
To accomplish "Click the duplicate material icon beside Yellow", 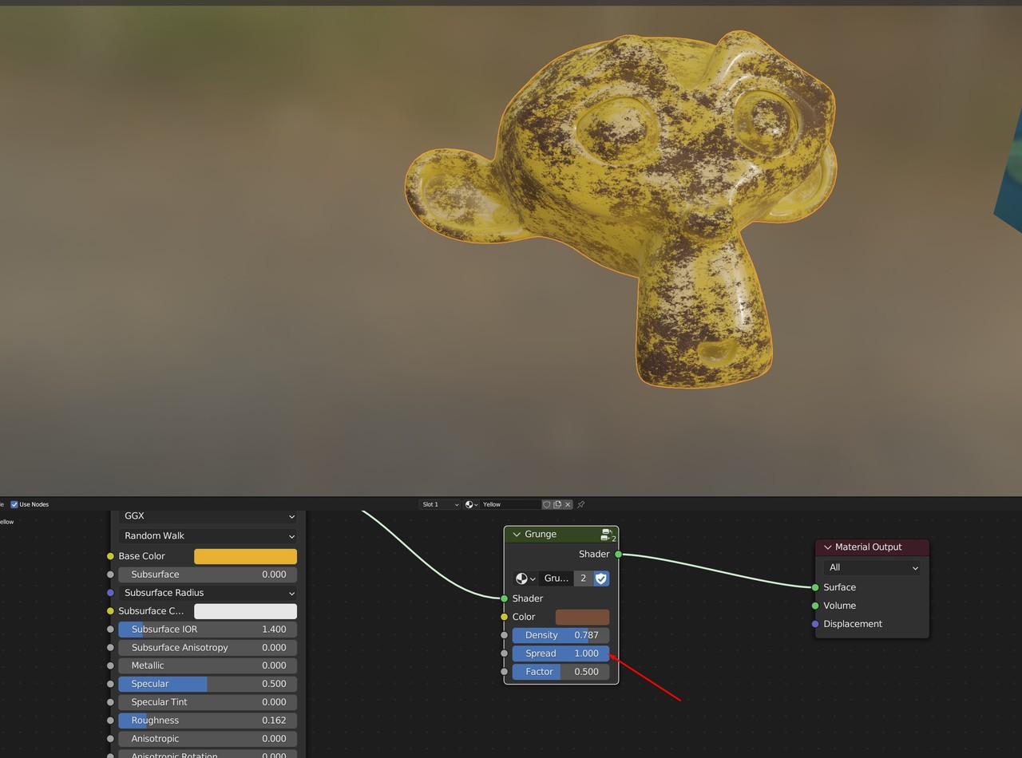I will click(x=557, y=504).
